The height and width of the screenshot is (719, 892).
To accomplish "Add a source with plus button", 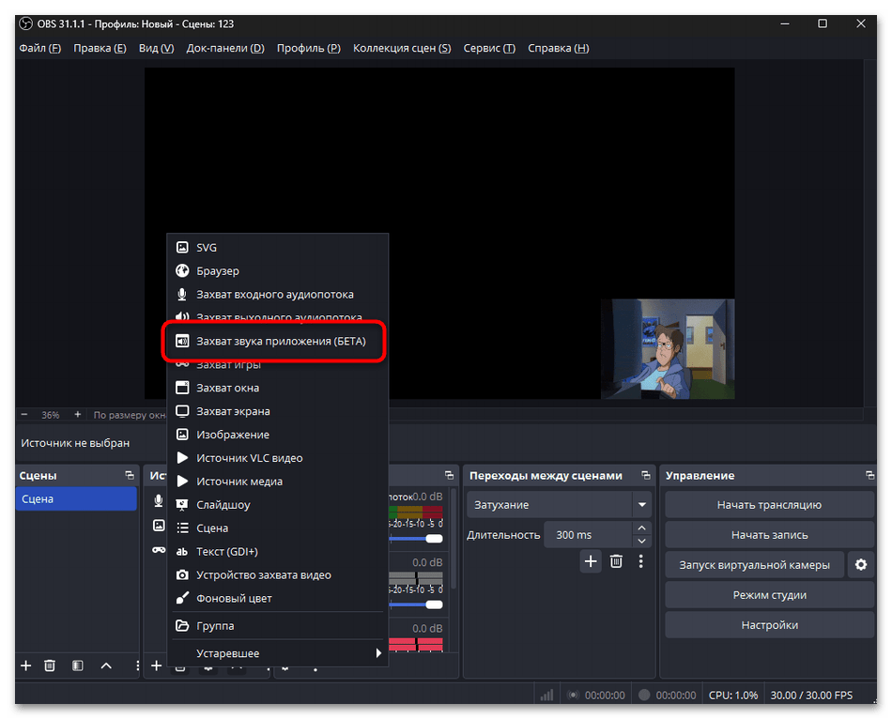I will 157,666.
